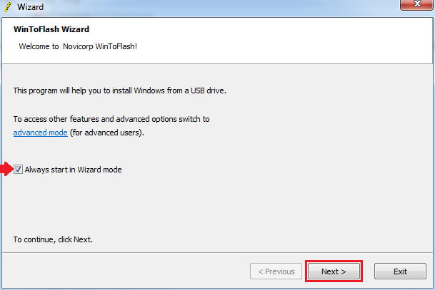The height and width of the screenshot is (290, 435).
Task: Uncheck Always start in Wizard mode
Action: (x=19, y=169)
